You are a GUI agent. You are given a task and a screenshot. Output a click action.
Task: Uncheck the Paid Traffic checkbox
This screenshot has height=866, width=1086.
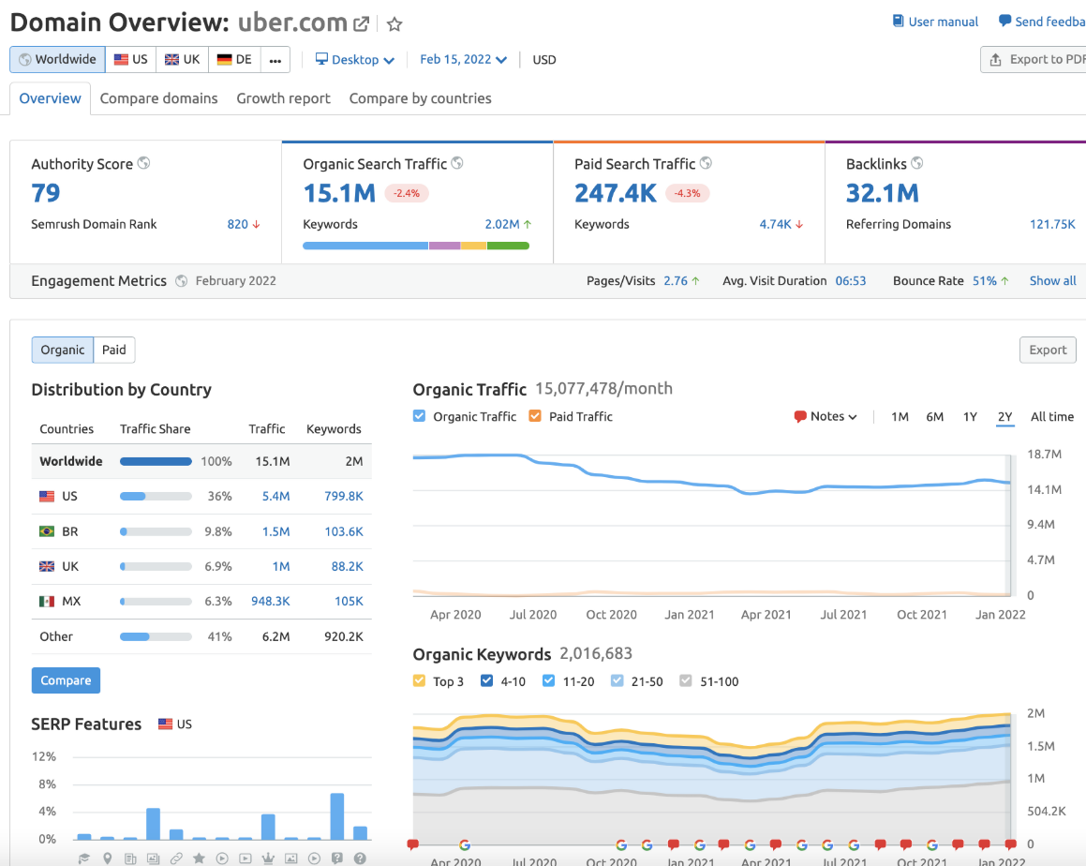[x=535, y=416]
